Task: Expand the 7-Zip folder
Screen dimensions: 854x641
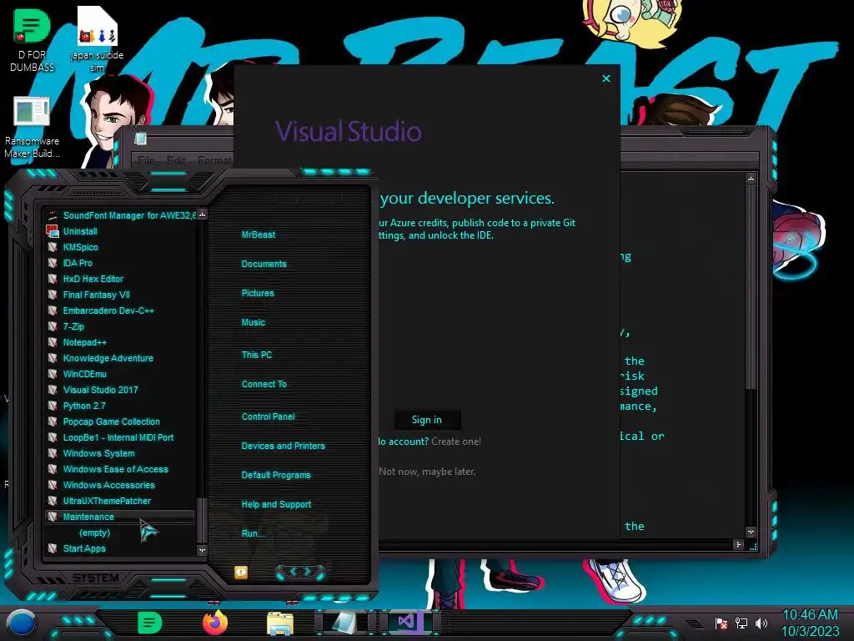Action: 120,326
